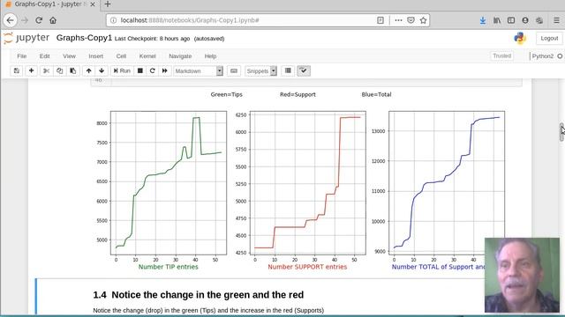Click the heading Notice the change in green and red
565x317 pixels.
point(198,295)
